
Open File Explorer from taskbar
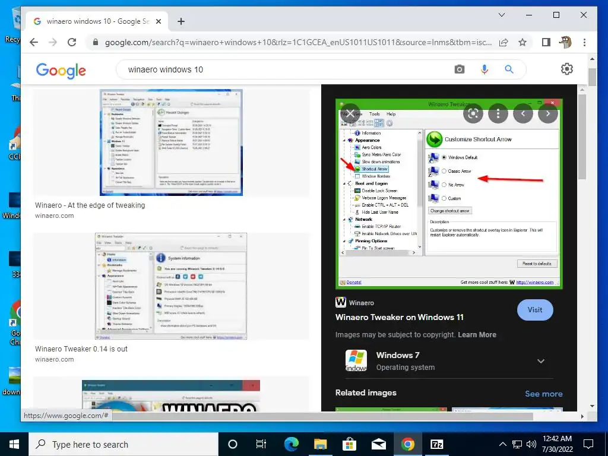pos(320,444)
